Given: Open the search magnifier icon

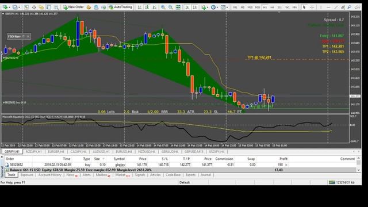Looking at the screenshot, I should pos(350,7).
